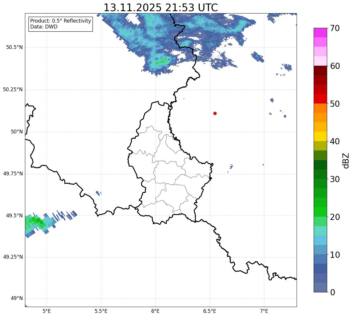
Task: Click the 'Data: DWD' source text
Action: click(x=44, y=27)
